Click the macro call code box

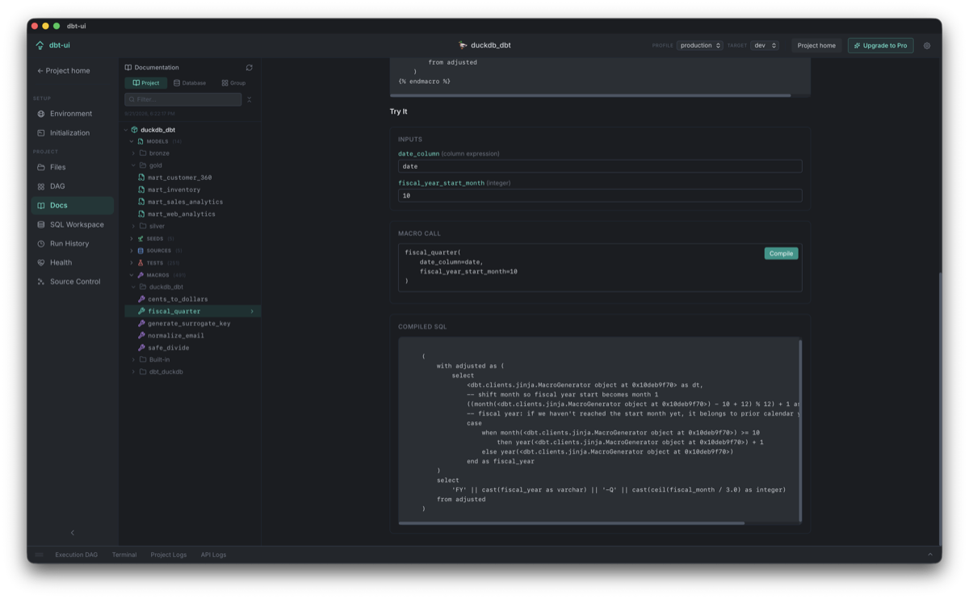(x=600, y=267)
